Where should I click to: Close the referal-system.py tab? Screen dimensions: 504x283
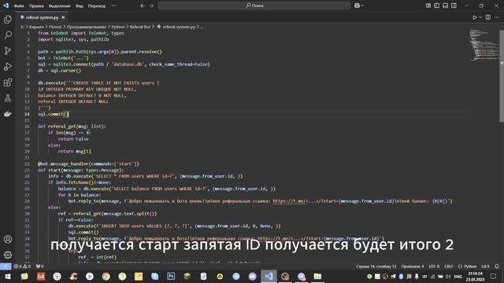pos(63,17)
